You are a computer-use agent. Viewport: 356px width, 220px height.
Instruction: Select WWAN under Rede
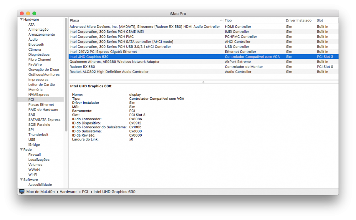34,169
